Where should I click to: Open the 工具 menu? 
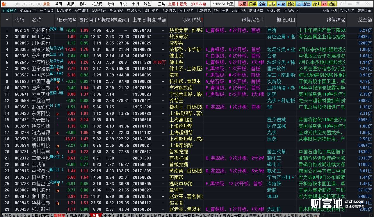161,4
